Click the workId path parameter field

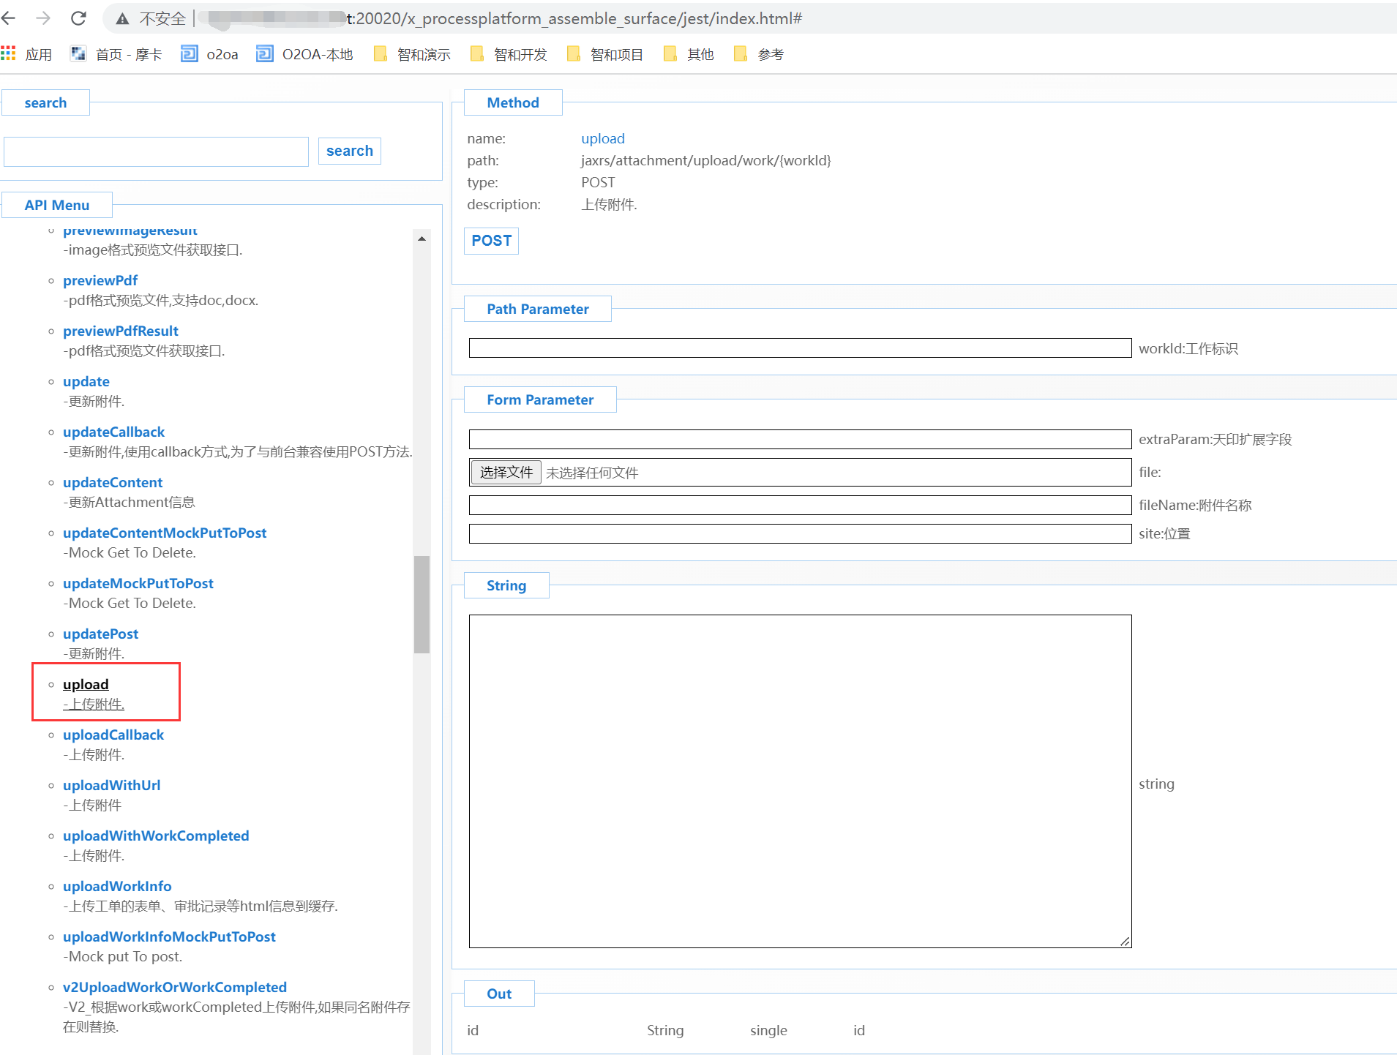pyautogui.click(x=799, y=348)
